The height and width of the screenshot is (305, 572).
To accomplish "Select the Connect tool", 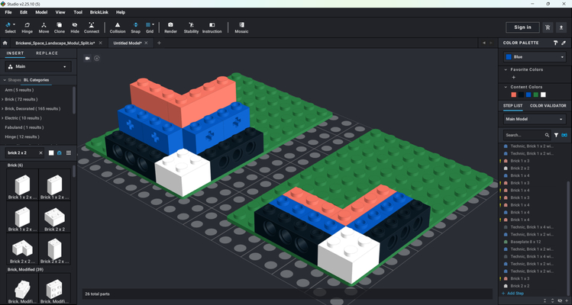I will [91, 27].
